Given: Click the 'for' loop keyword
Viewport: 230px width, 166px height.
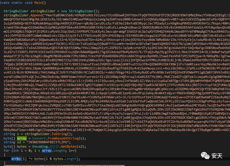Looking at the screenshot, I should 6,151.
